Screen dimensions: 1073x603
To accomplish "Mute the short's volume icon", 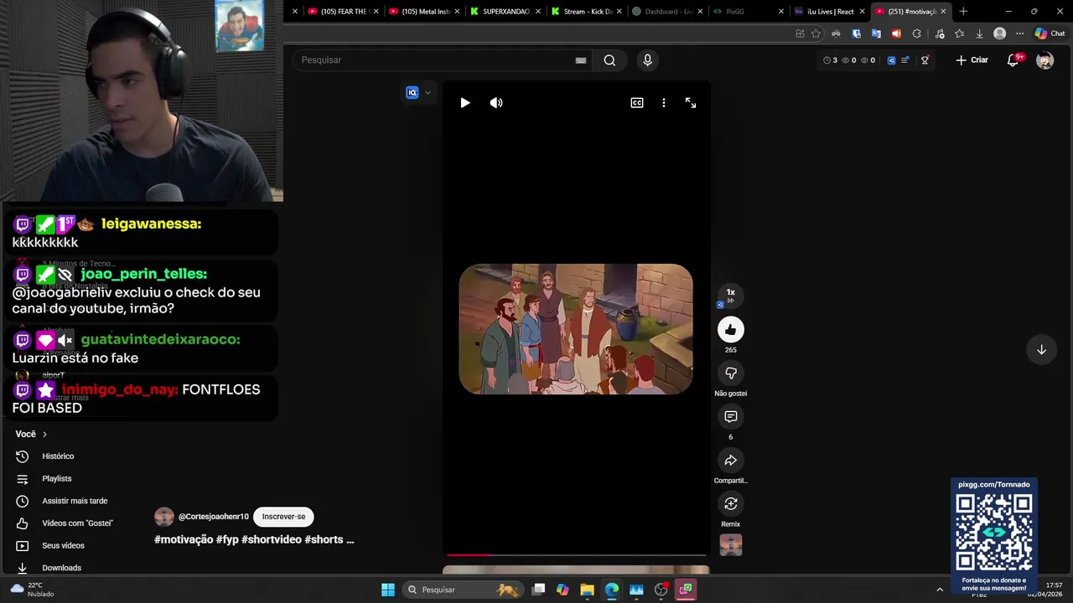I will pos(496,102).
